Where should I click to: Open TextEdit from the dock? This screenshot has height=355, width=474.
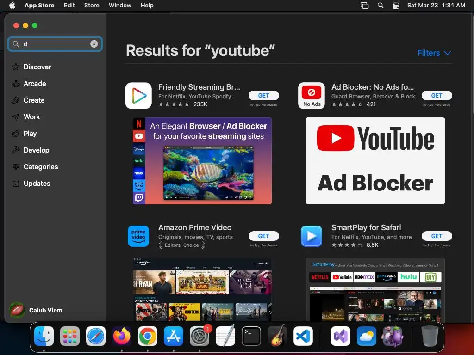[225, 336]
